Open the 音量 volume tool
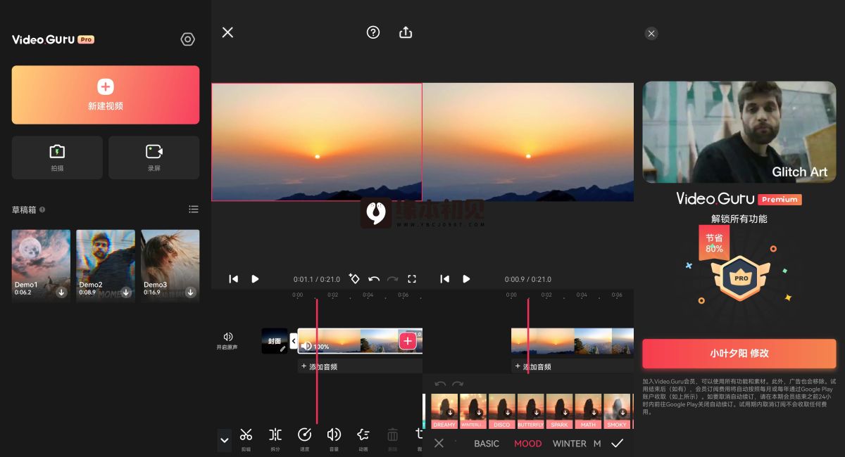The width and height of the screenshot is (845, 457). point(334,439)
